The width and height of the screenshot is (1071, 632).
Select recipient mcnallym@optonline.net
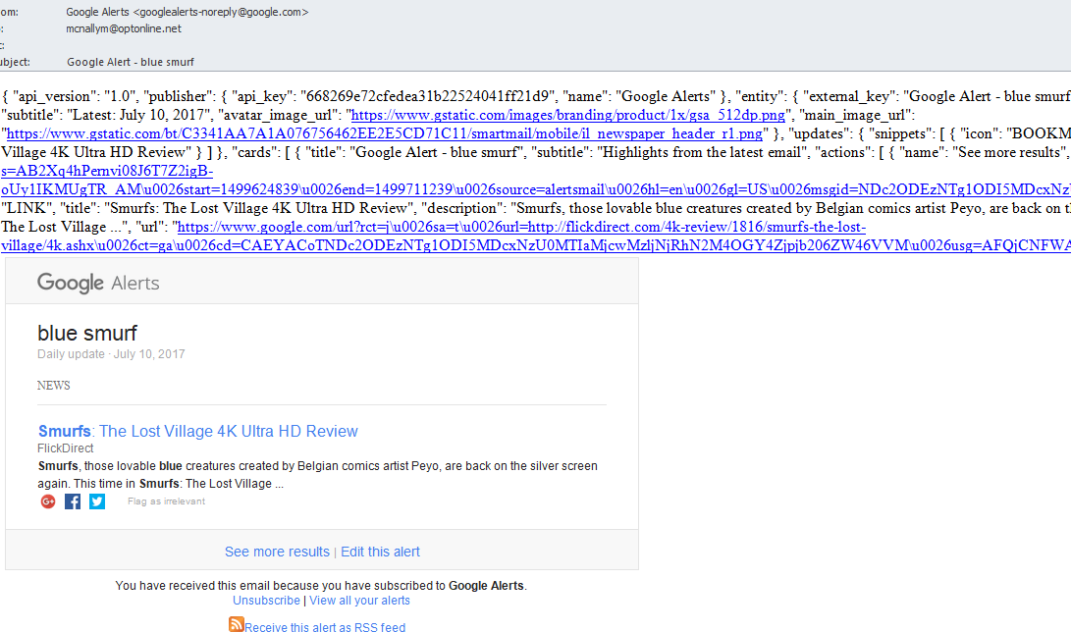point(124,28)
